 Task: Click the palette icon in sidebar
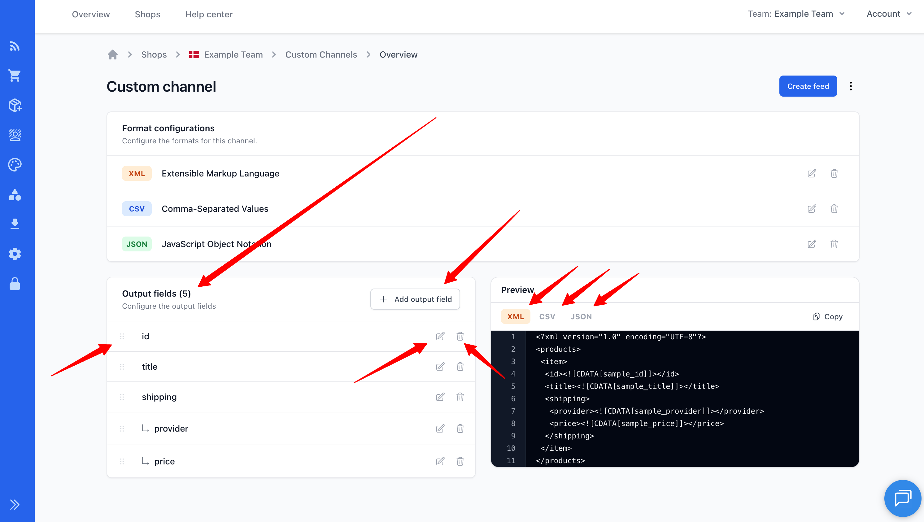[15, 165]
